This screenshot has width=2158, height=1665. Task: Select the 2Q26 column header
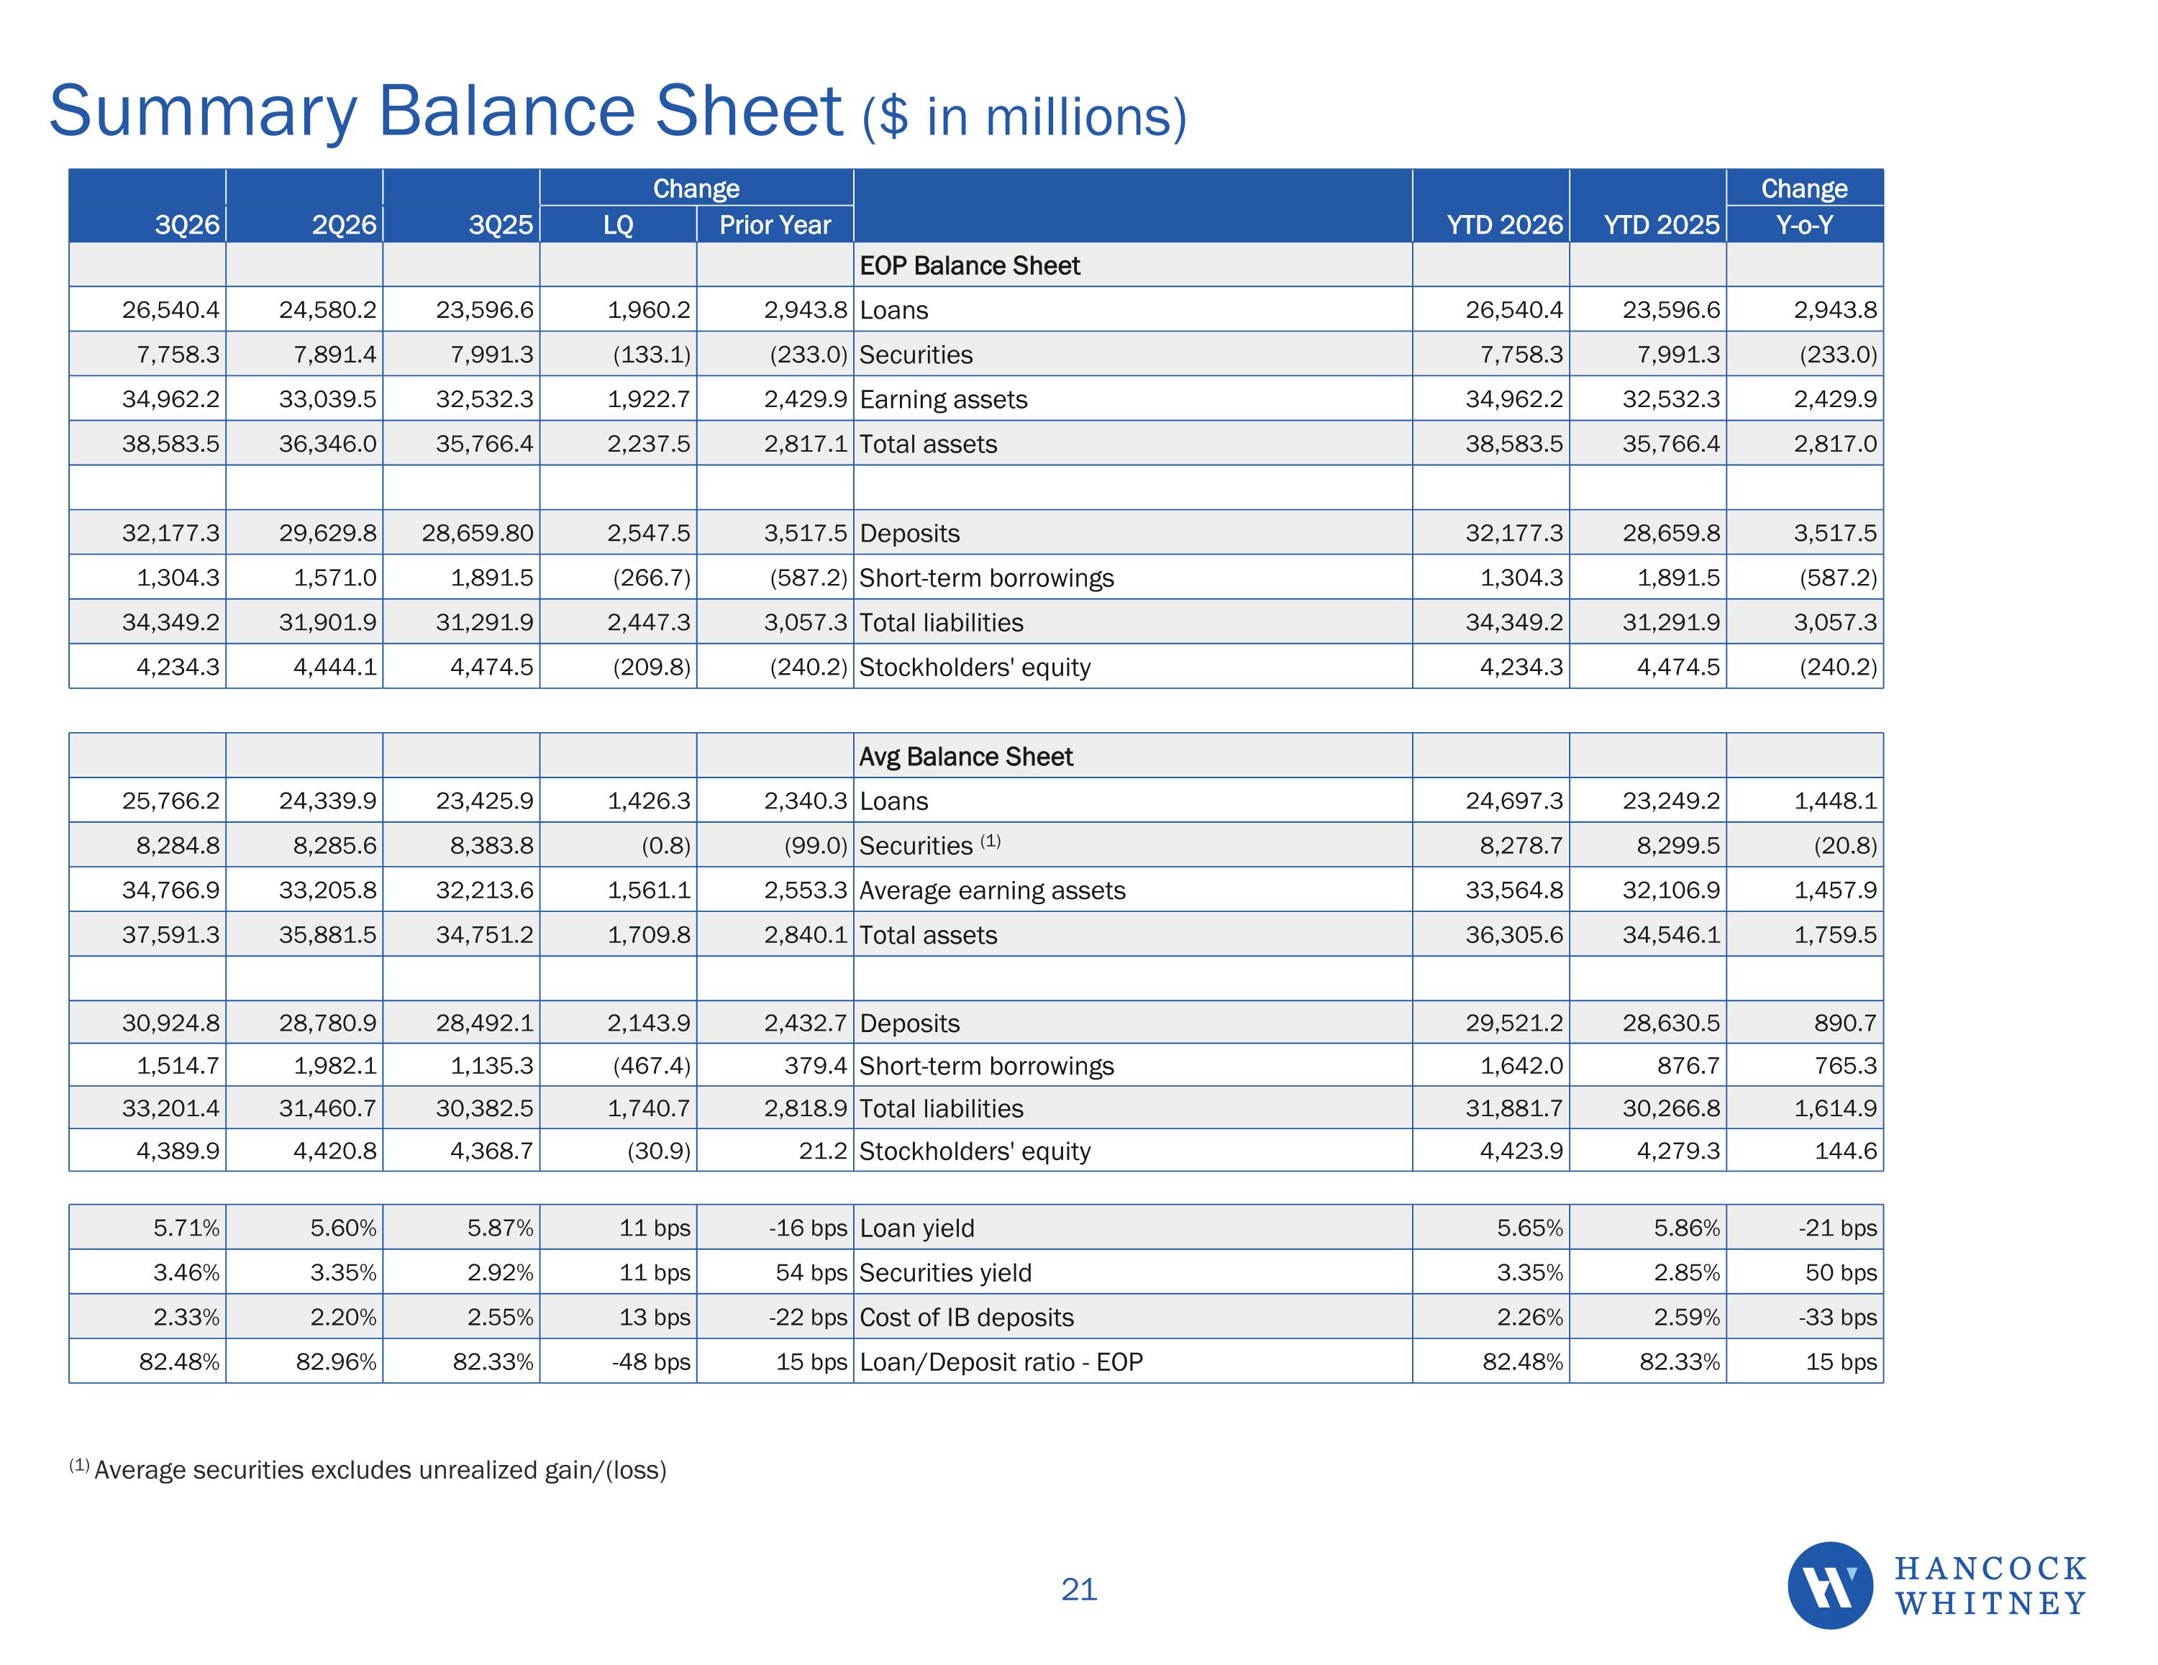pyautogui.click(x=344, y=224)
